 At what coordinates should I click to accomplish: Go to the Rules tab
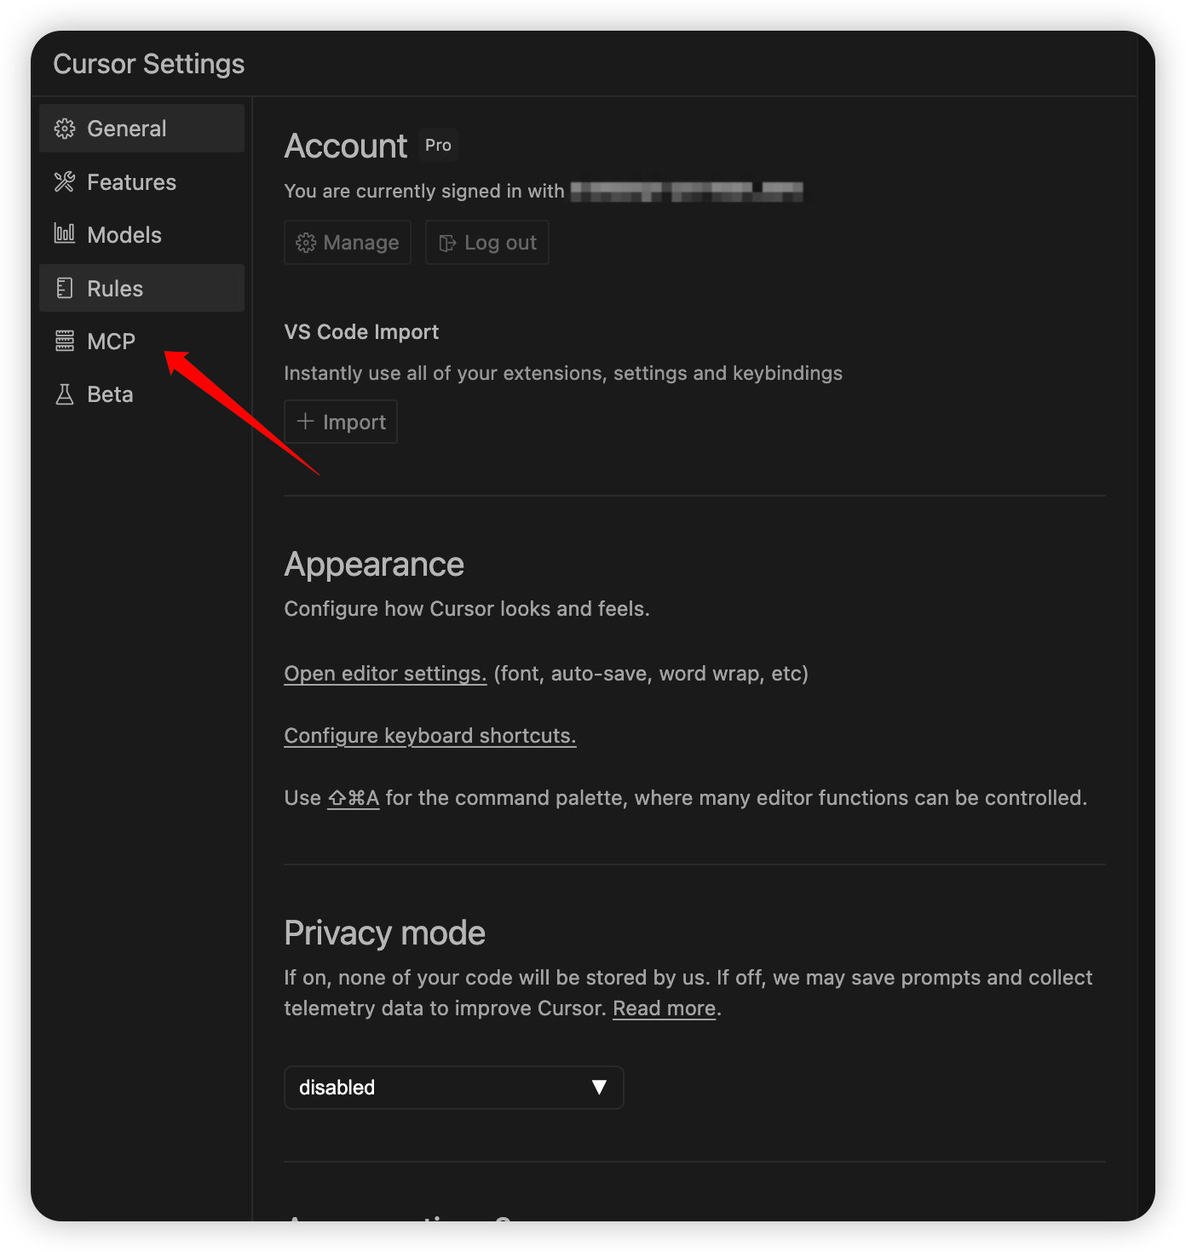(141, 288)
